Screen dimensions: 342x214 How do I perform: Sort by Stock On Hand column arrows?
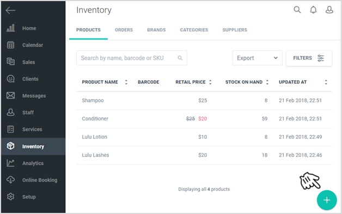(267, 82)
